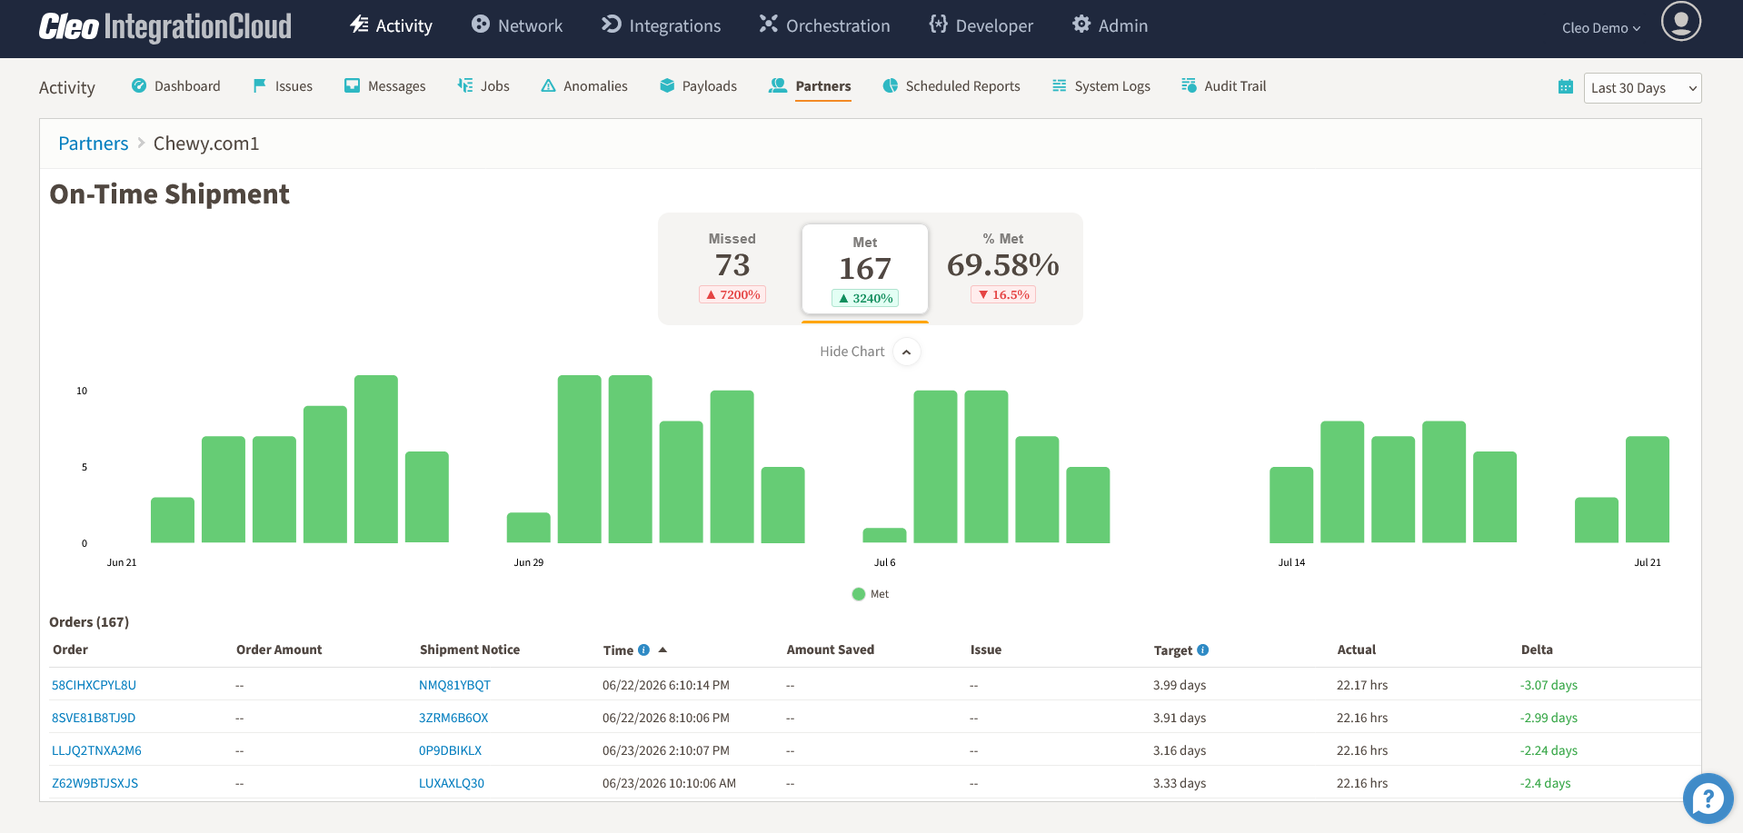
Task: Open the Network top menu
Action: coord(517,25)
